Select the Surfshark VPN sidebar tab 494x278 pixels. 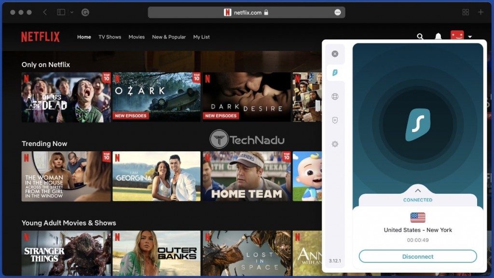point(335,73)
